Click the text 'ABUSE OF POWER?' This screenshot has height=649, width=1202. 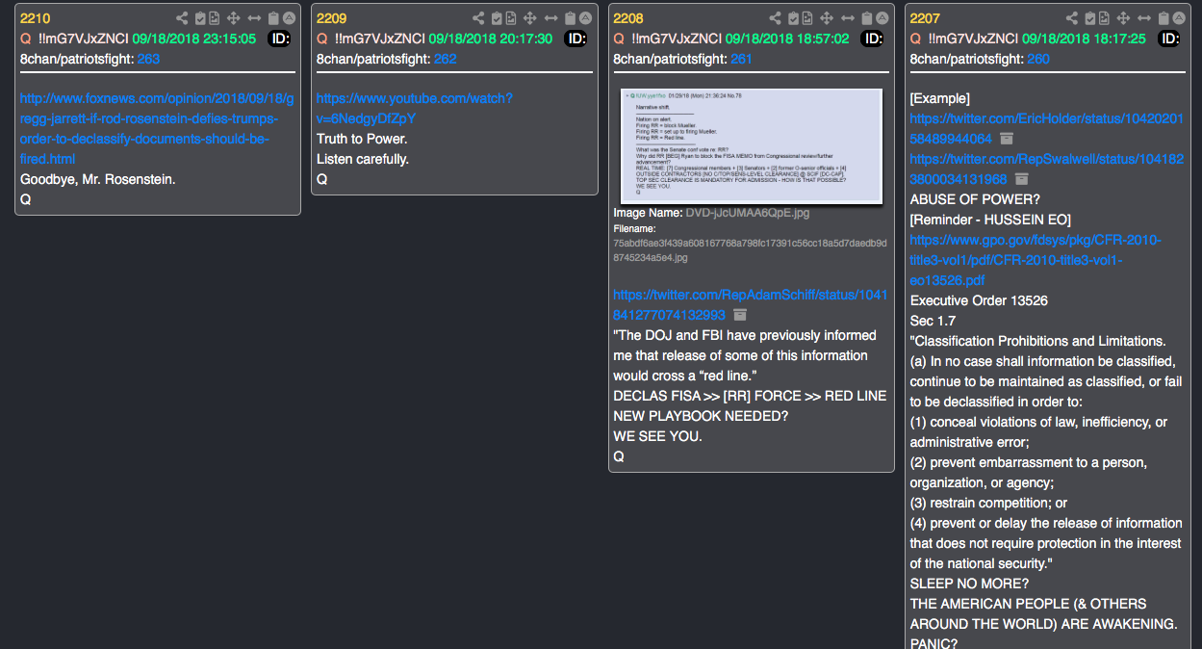(975, 199)
